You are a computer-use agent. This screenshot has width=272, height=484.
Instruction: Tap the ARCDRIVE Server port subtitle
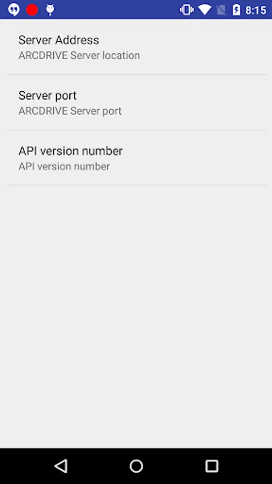pos(70,111)
